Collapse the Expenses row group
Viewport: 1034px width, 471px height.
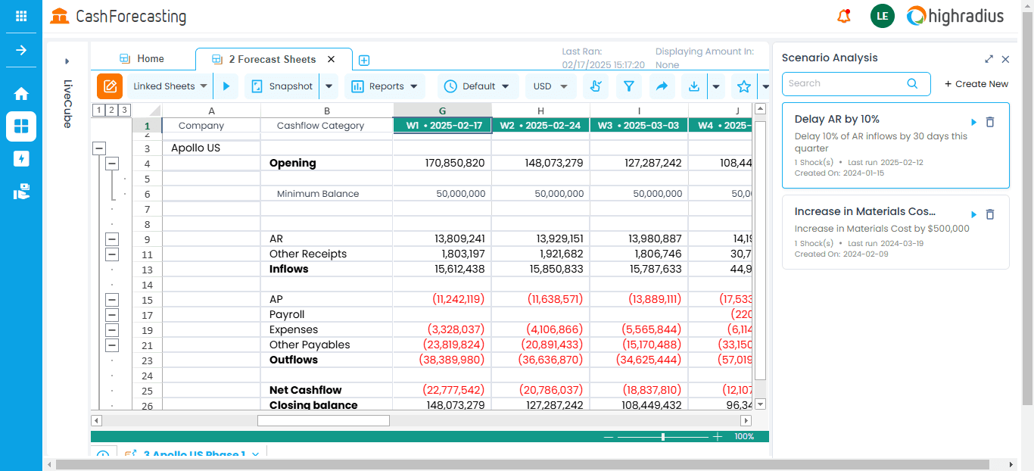coord(112,330)
